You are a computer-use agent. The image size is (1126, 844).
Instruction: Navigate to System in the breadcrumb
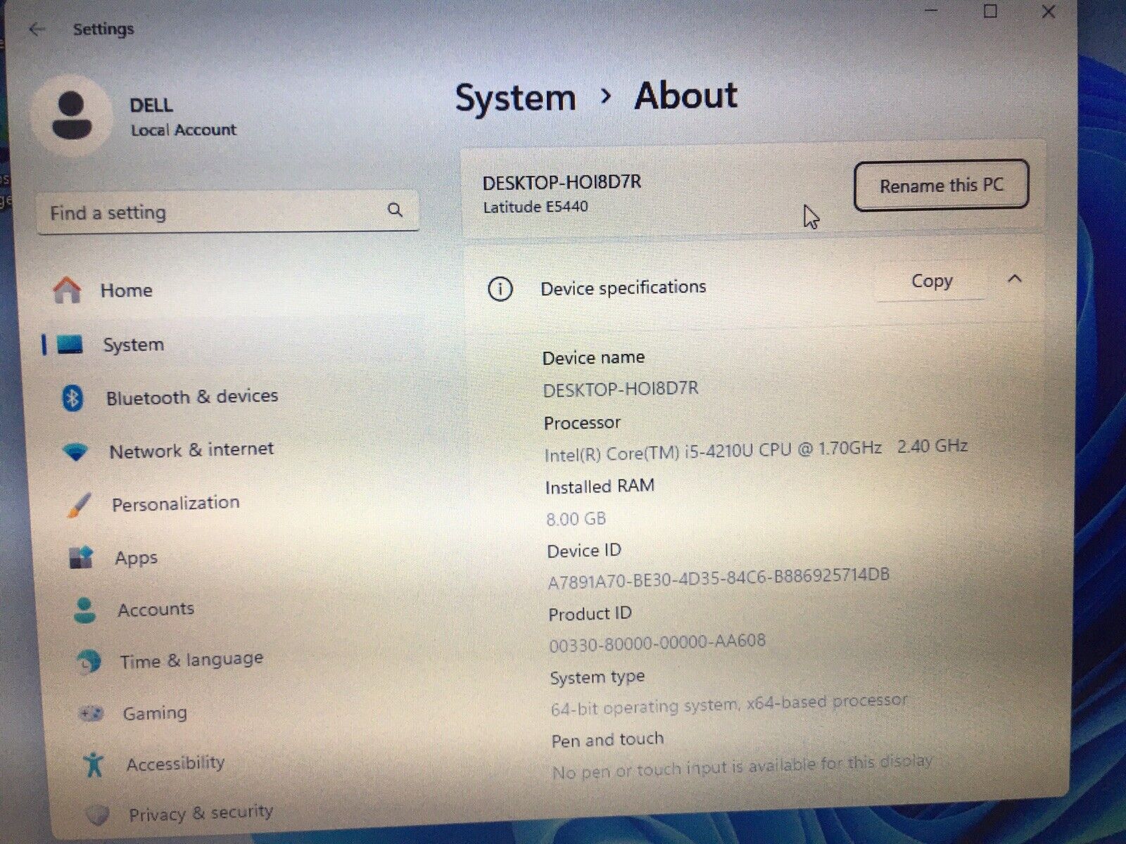(x=515, y=98)
